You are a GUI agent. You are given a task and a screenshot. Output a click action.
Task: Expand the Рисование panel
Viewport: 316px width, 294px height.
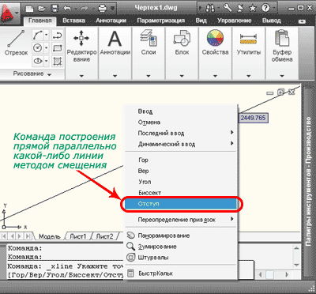(x=32, y=73)
